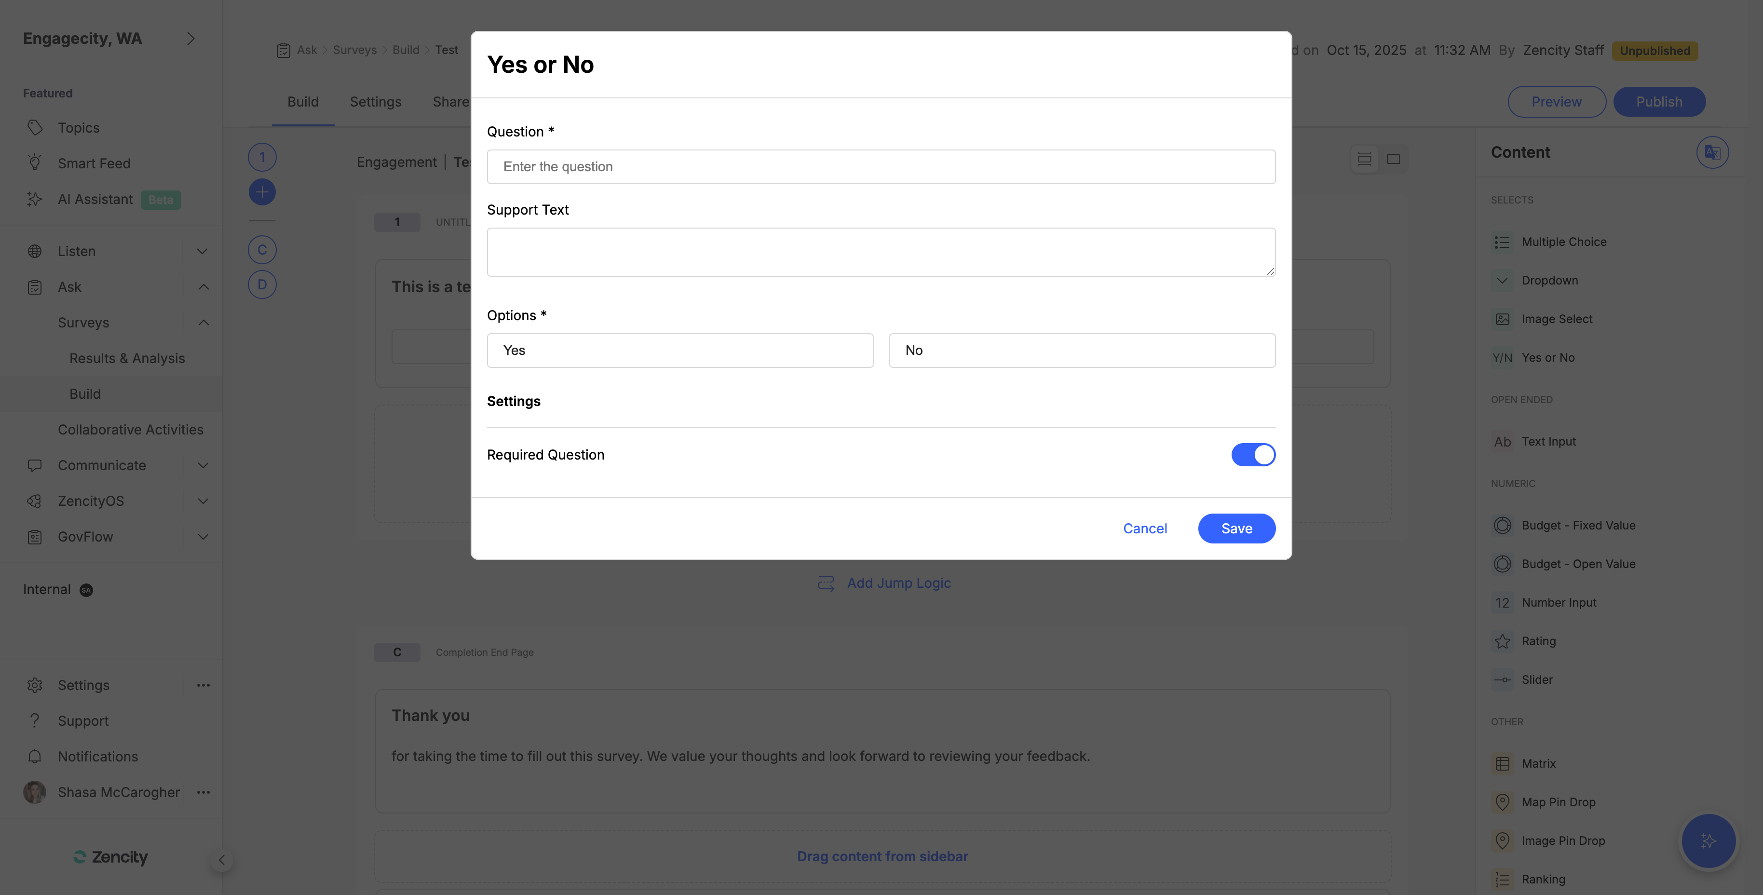
Task: Click the Smart Feed lightbulb icon
Action: tap(35, 163)
